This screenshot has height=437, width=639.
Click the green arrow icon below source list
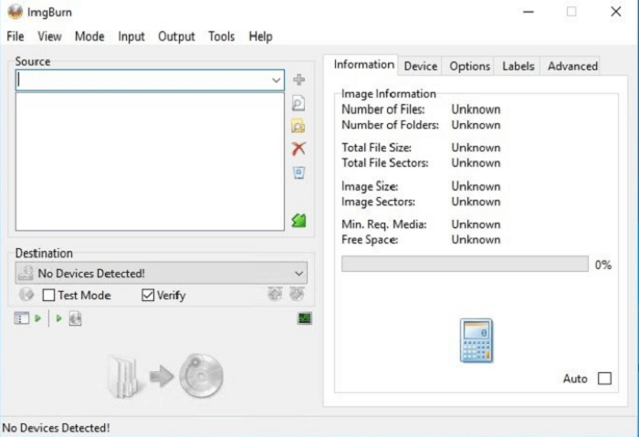click(298, 220)
